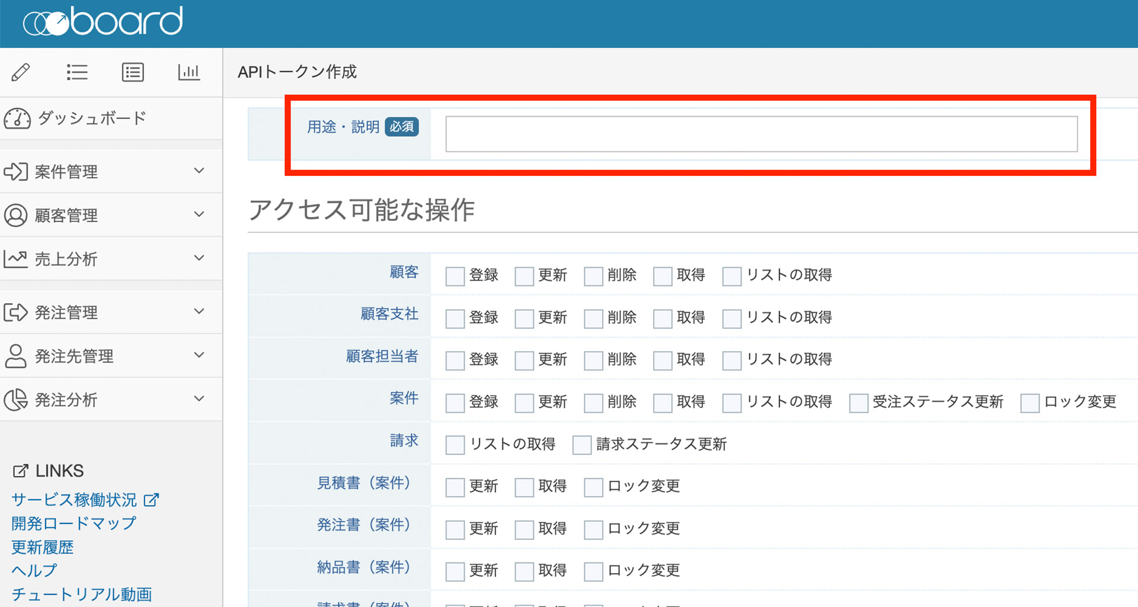Click the 顧客管理 person icon
This screenshot has width=1138, height=607.
click(x=16, y=216)
